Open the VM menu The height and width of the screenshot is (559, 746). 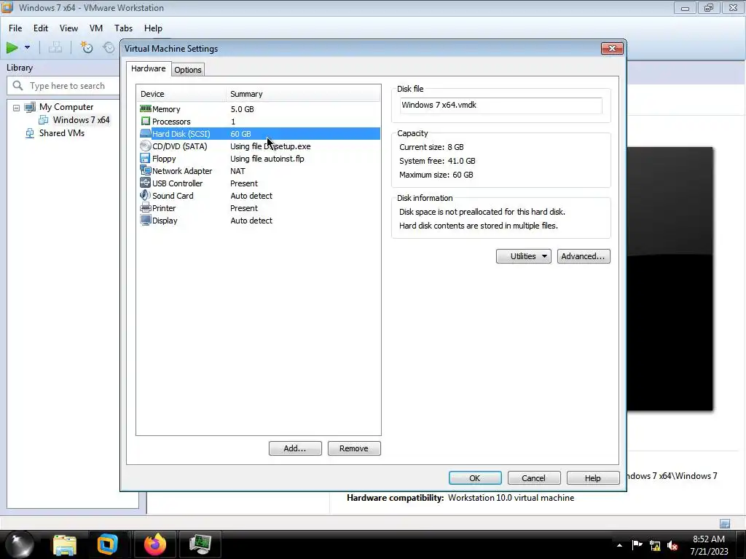coord(95,28)
